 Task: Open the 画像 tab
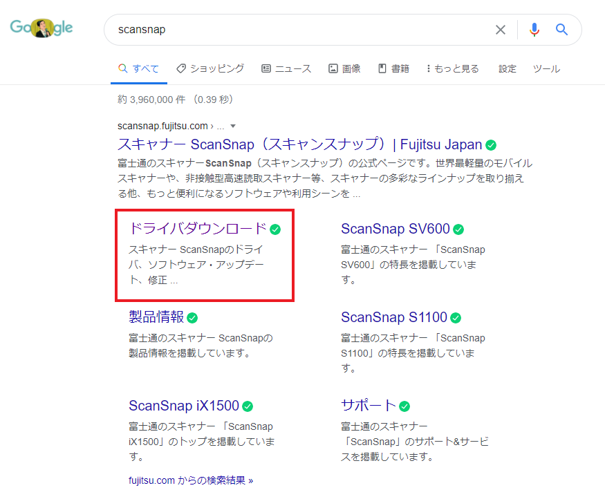coord(344,68)
